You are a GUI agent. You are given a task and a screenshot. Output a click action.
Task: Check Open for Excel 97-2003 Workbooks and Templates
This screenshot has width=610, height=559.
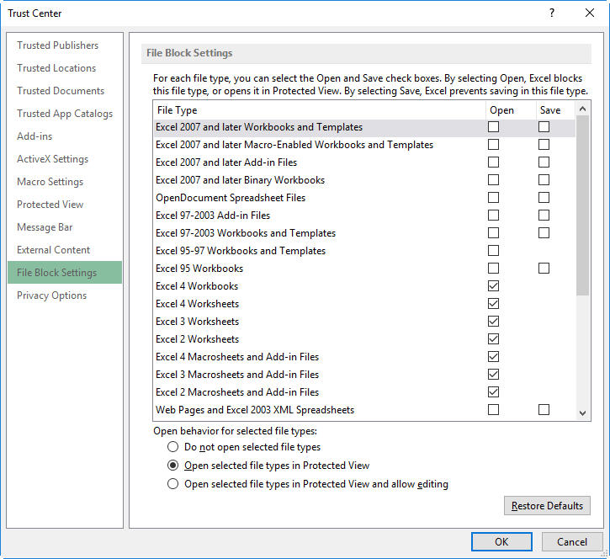[x=493, y=233]
